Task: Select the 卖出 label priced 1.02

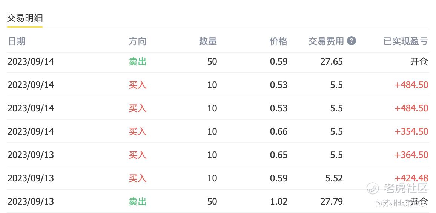Action: click(x=138, y=201)
